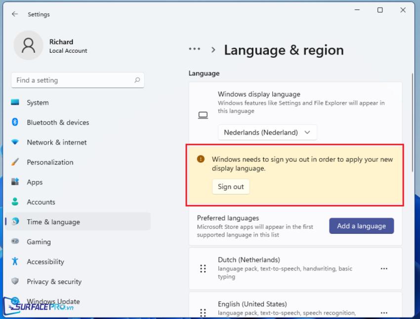Screen dimensions: 420x319
Task: Go to Network & internet
Action: tap(78, 142)
